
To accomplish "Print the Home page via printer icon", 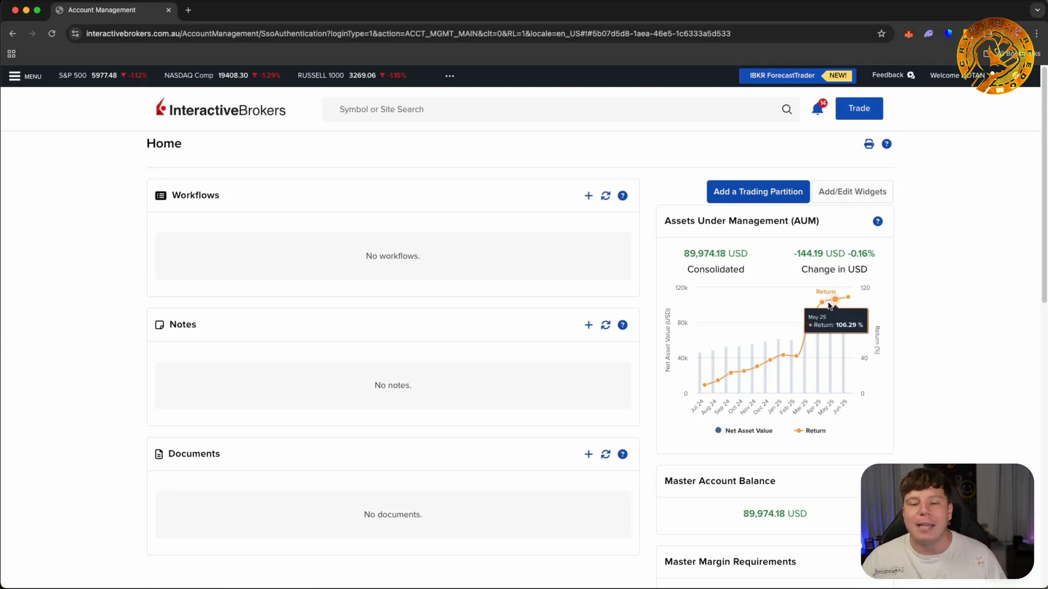I will click(x=869, y=144).
